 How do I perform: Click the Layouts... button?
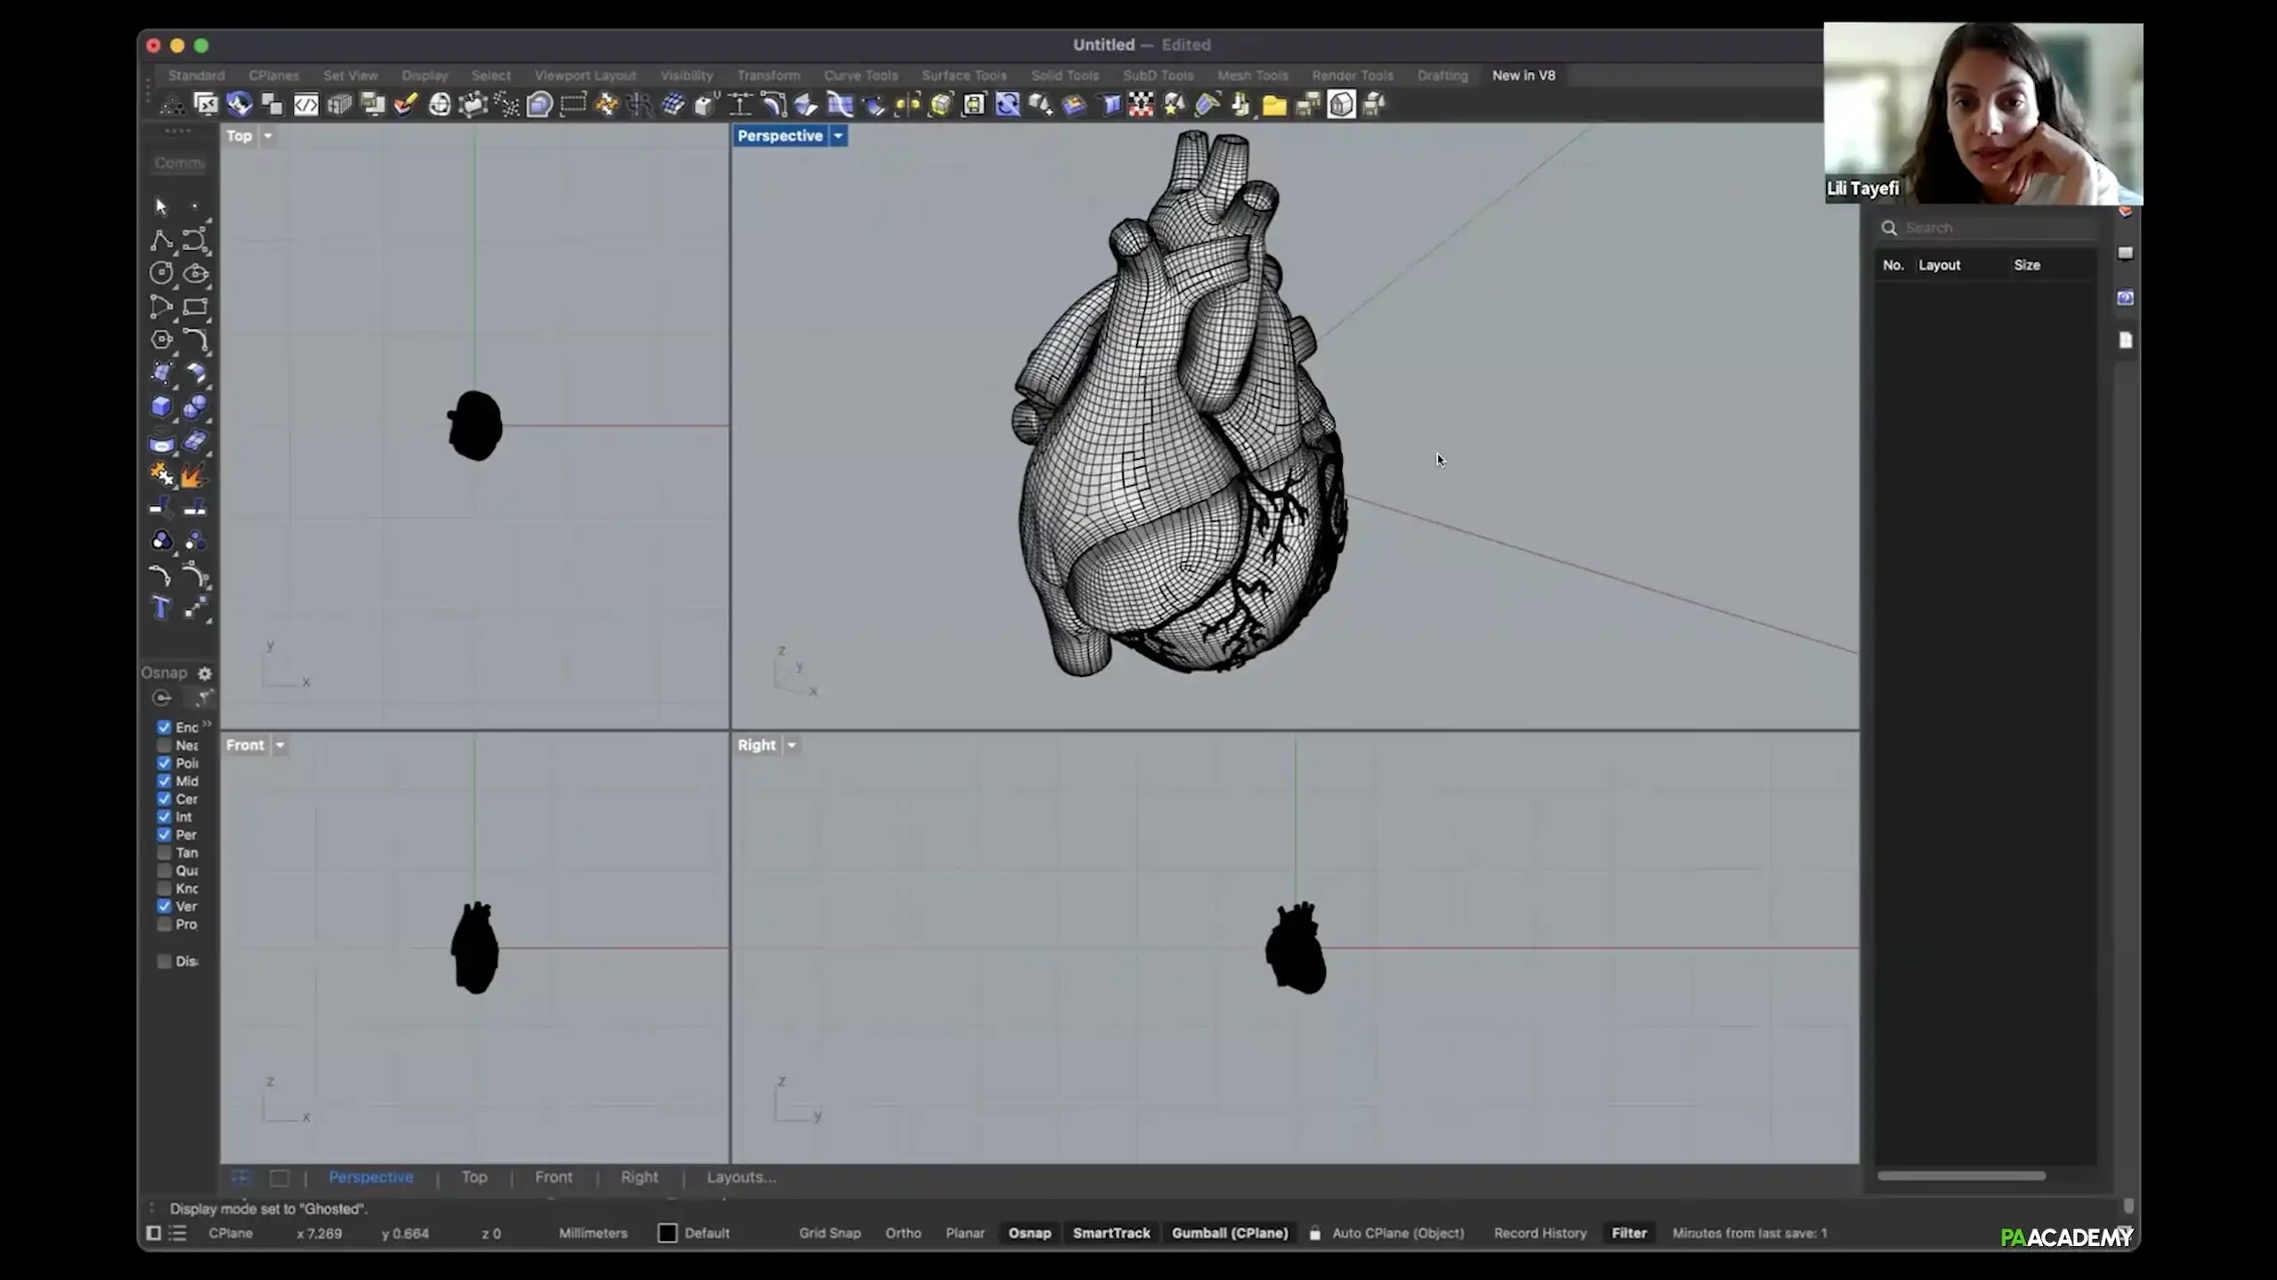click(x=740, y=1177)
